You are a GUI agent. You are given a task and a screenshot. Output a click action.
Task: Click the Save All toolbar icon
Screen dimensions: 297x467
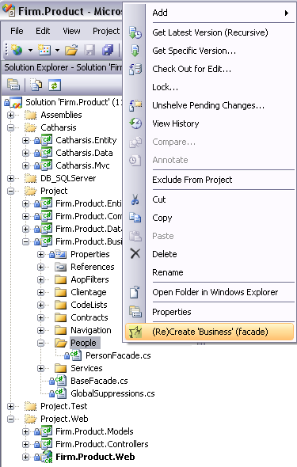point(108,50)
